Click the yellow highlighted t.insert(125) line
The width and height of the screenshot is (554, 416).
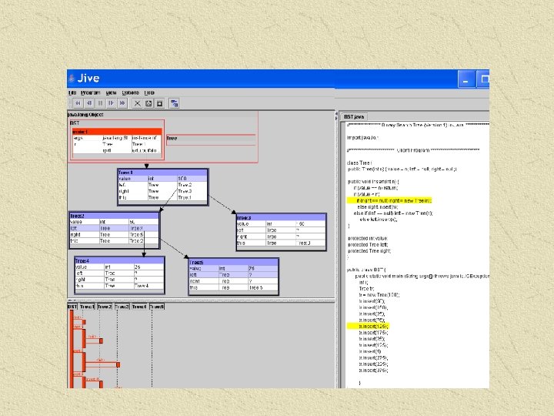368,326
